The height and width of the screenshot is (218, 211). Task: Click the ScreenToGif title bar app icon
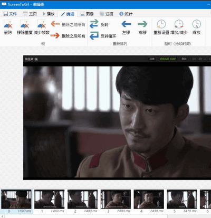tap(4, 4)
